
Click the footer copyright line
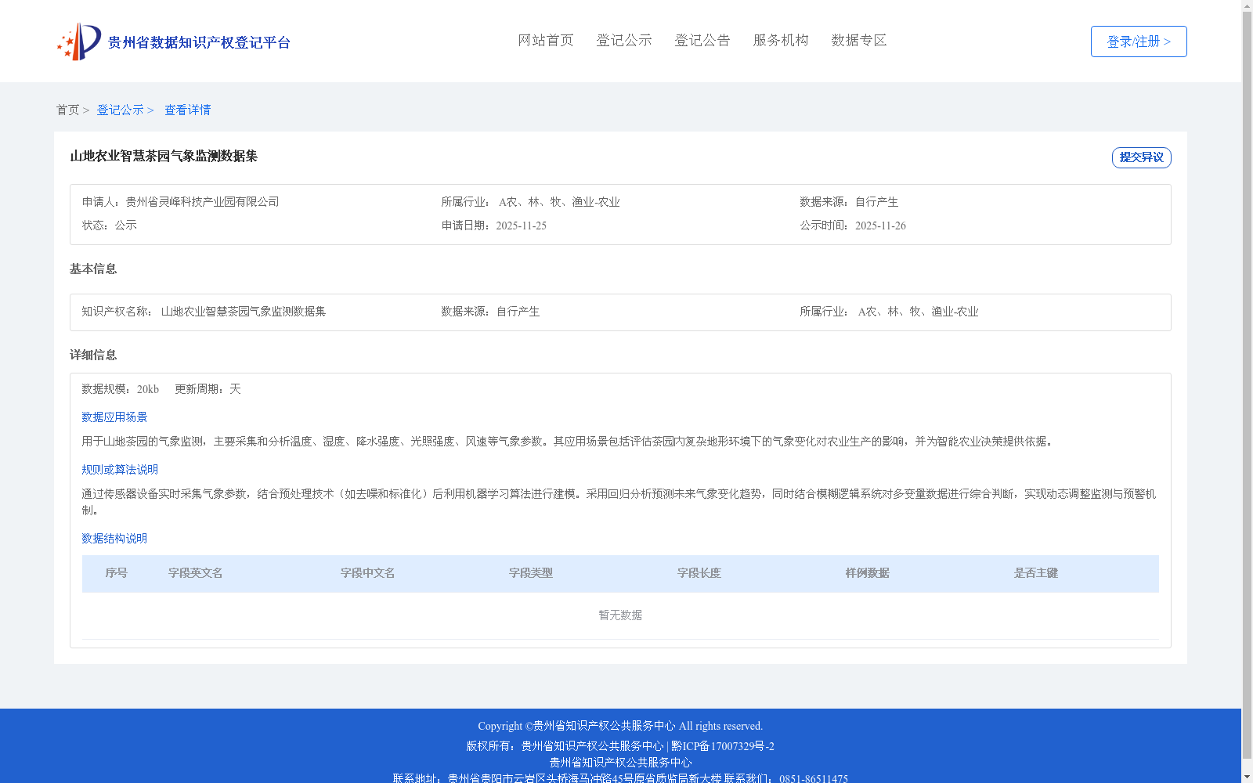click(x=620, y=726)
